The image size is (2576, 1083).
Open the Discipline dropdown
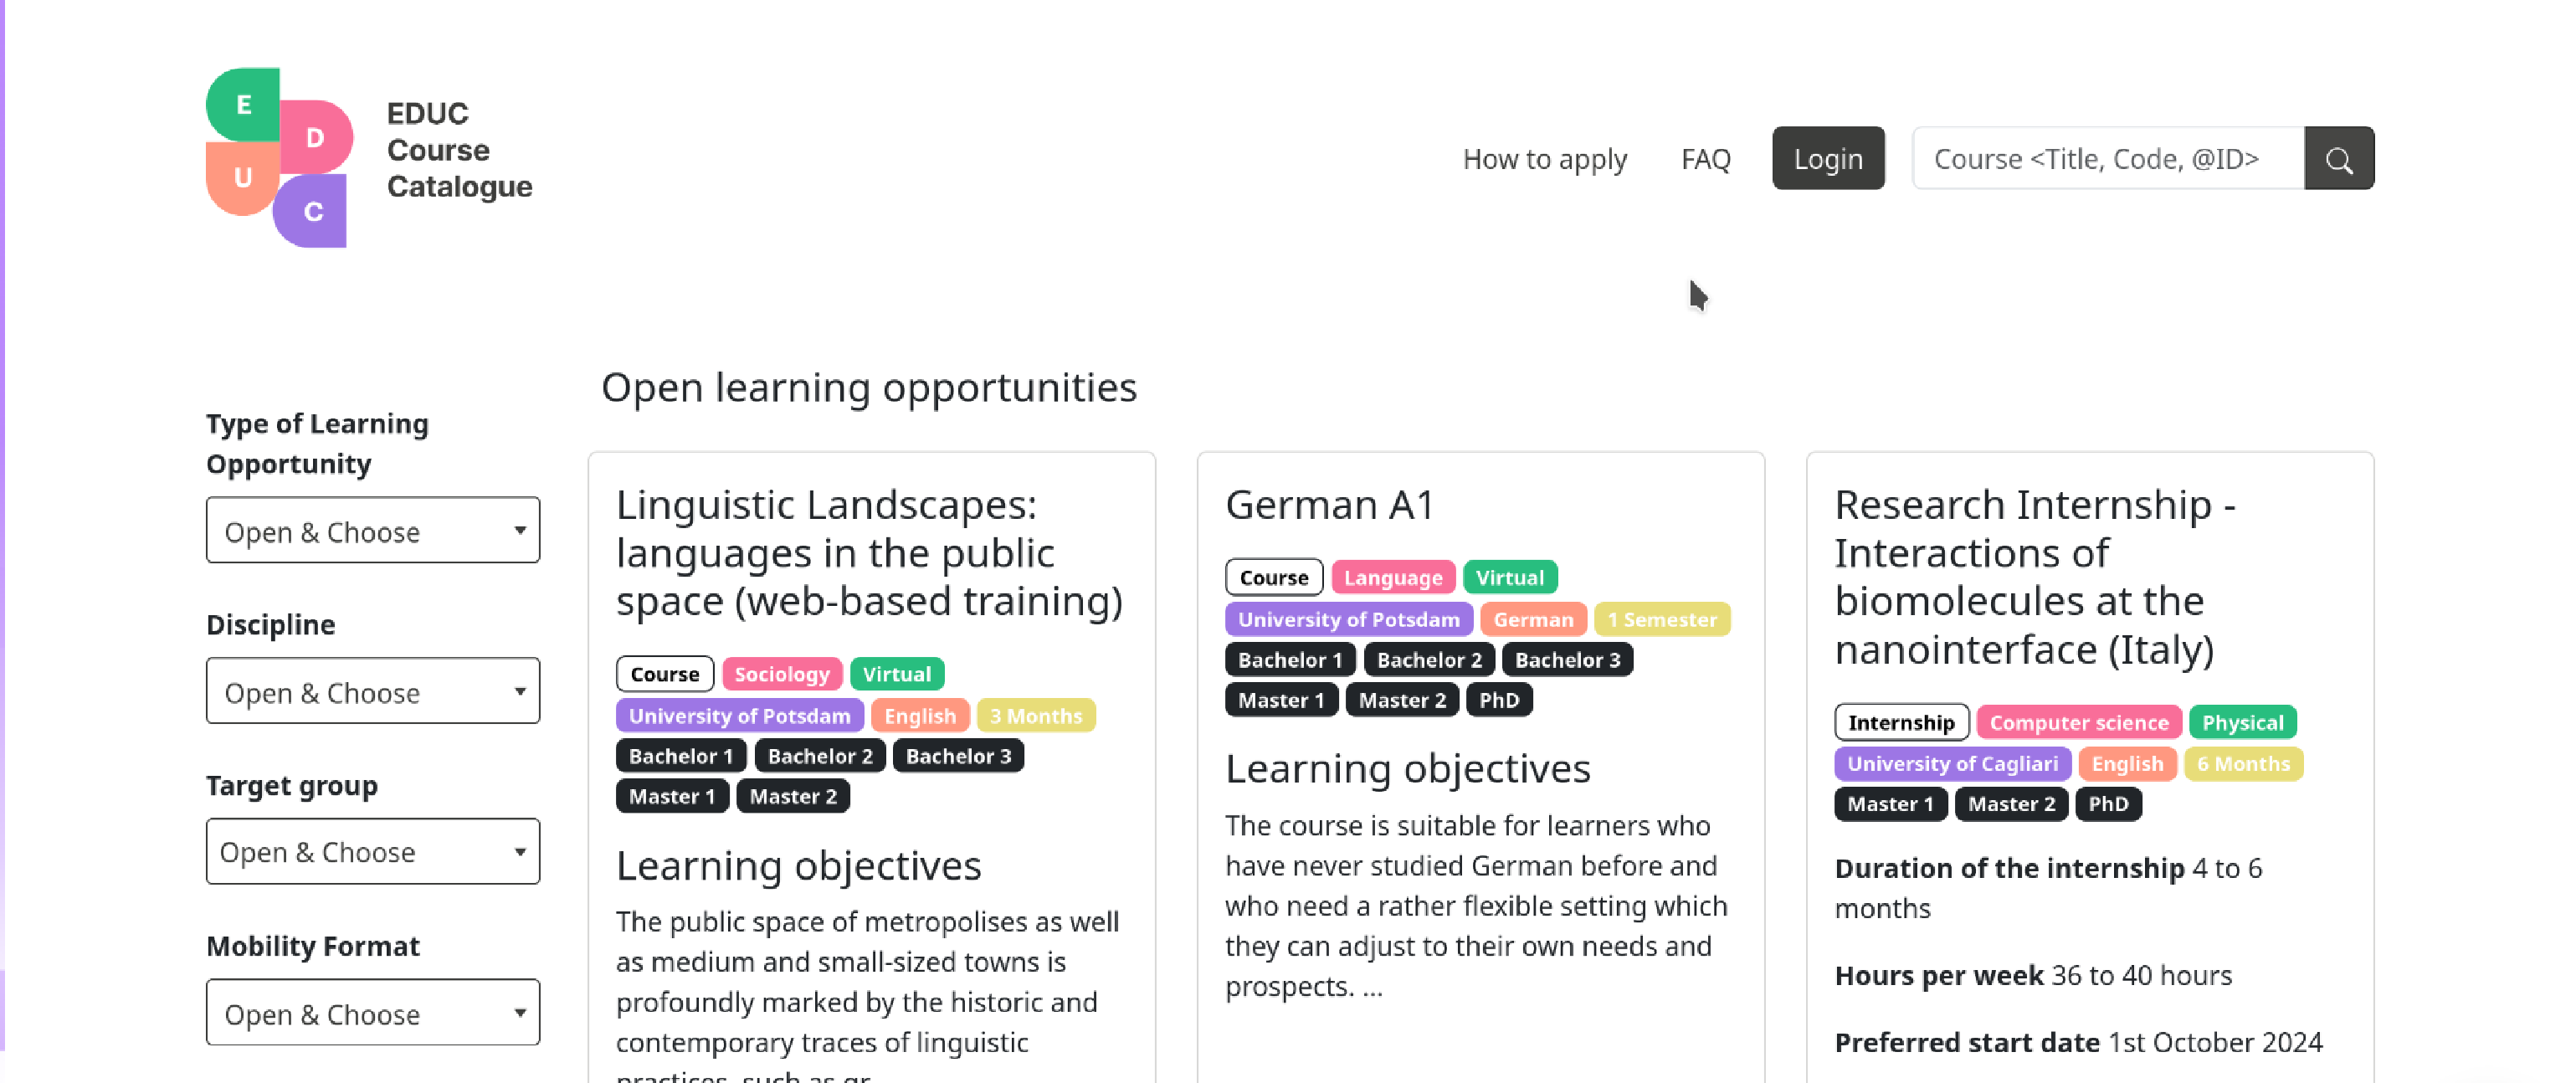[x=372, y=691]
